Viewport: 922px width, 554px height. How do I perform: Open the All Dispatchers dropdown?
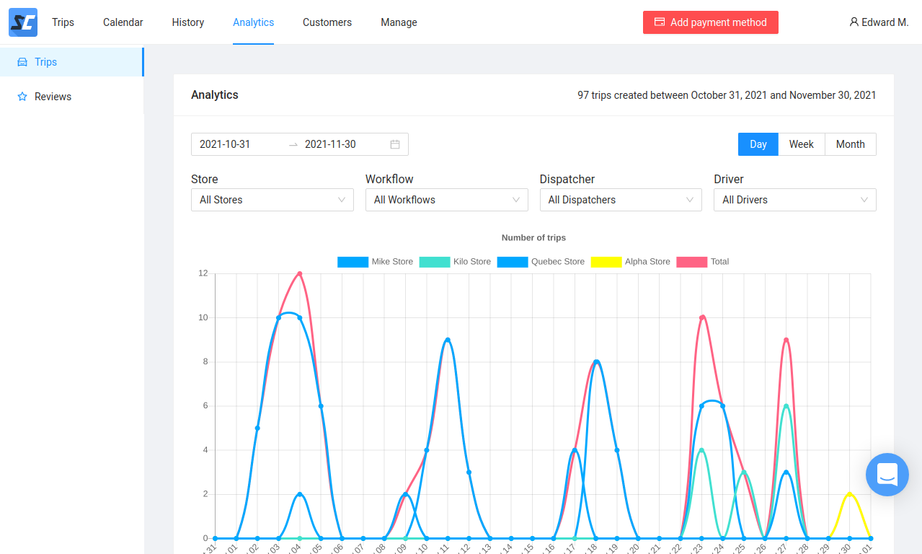620,200
